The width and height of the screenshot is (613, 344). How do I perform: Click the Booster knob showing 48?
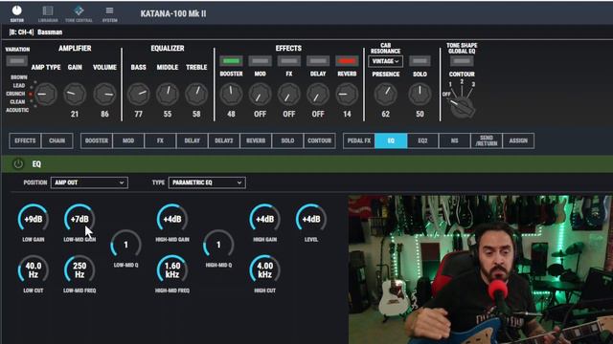231,94
